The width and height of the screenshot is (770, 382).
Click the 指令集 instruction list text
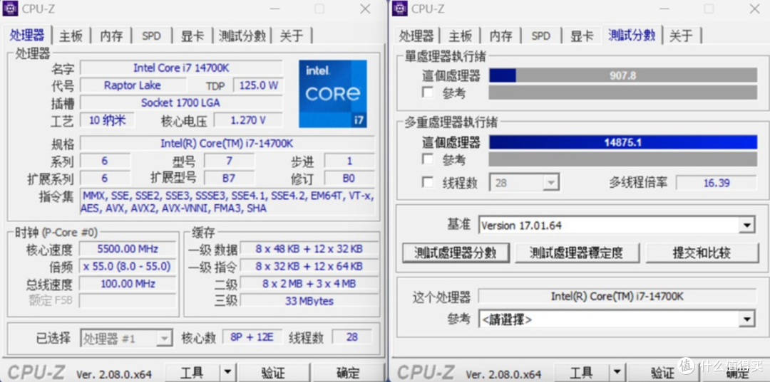click(x=227, y=202)
